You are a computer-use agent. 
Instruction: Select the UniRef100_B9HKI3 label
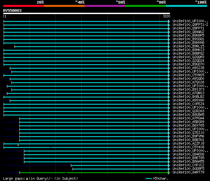[188, 50]
